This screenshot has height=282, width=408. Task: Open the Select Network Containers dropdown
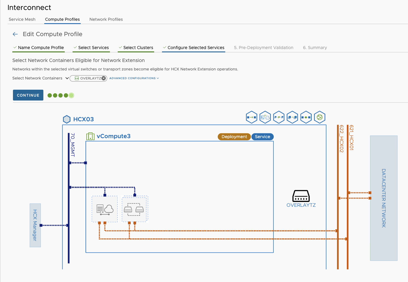coord(67,78)
